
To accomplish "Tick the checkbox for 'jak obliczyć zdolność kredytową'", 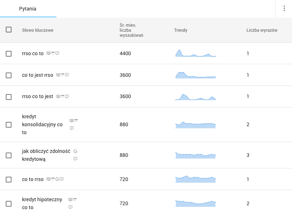I will point(9,155).
